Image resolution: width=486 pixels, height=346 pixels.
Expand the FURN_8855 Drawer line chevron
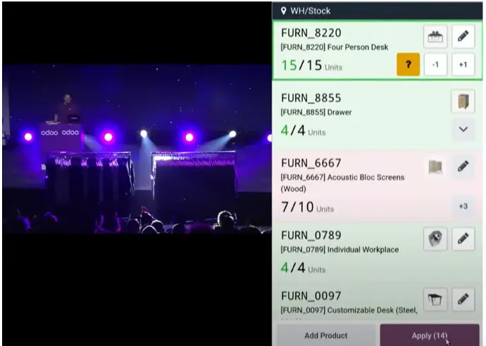click(x=463, y=129)
